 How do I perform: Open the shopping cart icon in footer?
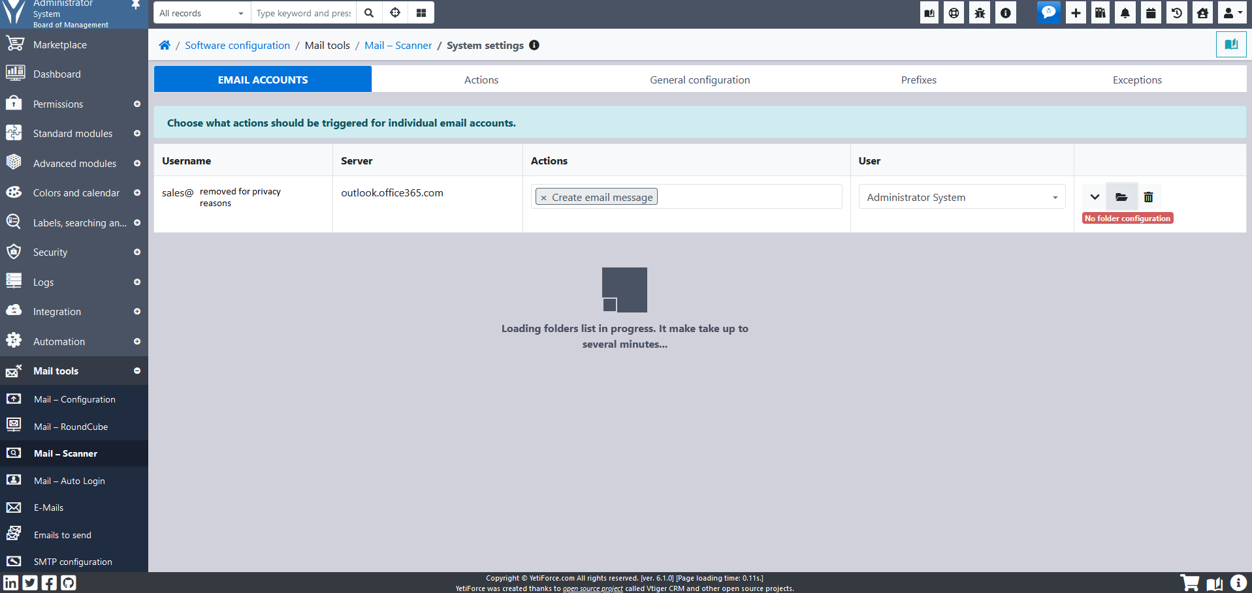(1190, 583)
